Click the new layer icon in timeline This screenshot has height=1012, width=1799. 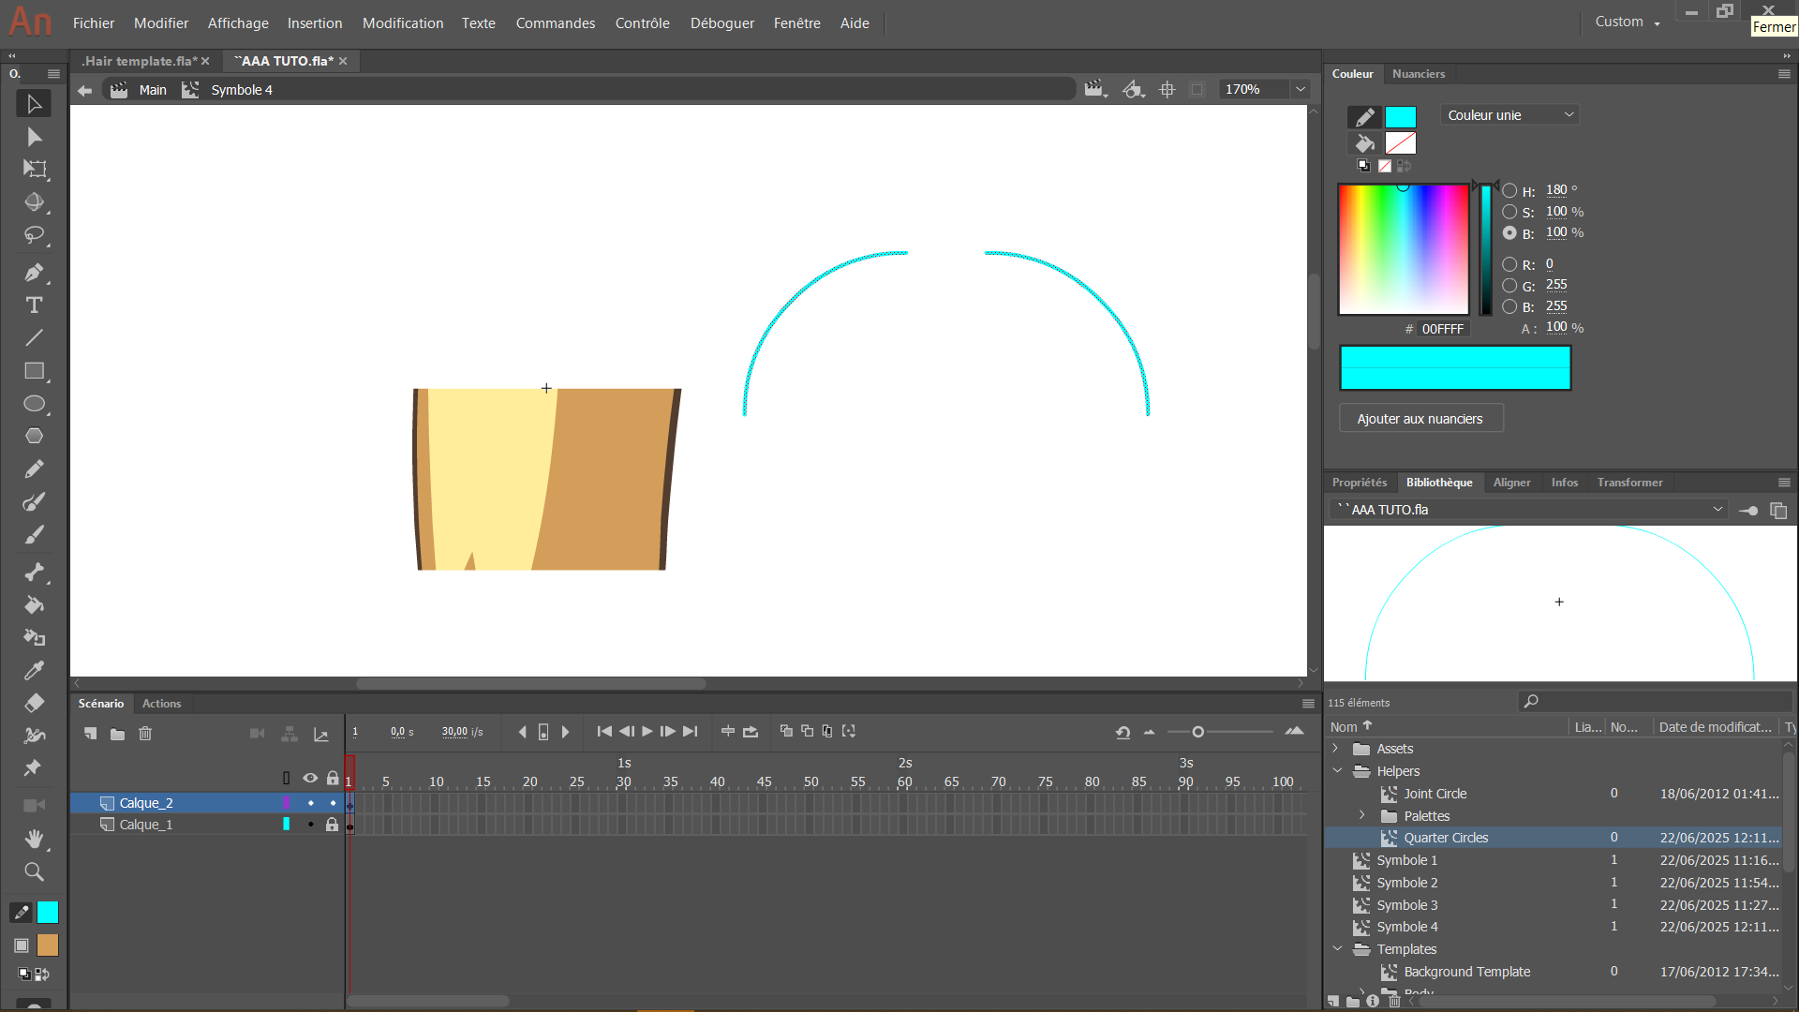90,734
